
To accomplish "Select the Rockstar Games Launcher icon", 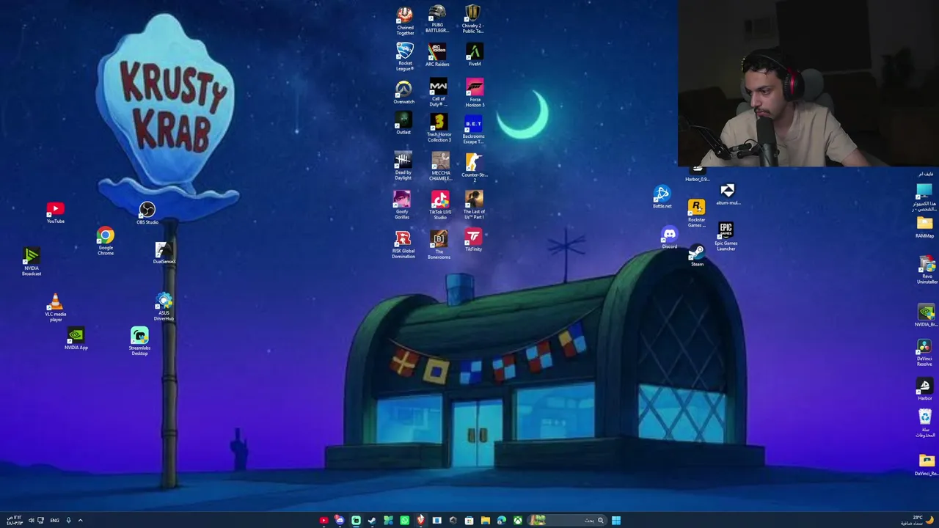I will point(696,213).
